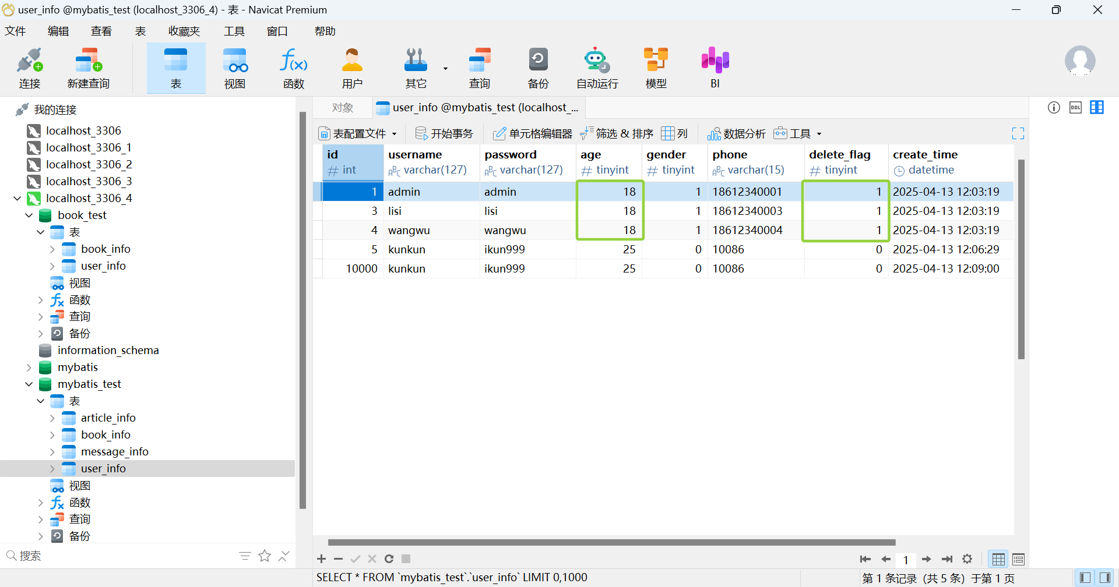1119x587 pixels.
Task: Click 开始事务 button
Action: click(x=444, y=133)
